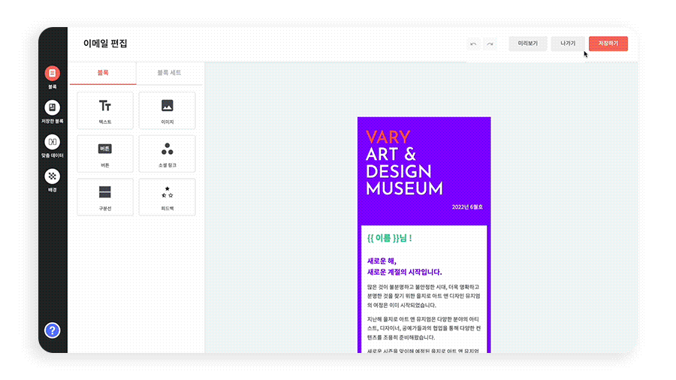This screenshot has width=676, height=380.
Task: Click the {{ 이름 }}님 ! greeting text
Action: click(389, 238)
